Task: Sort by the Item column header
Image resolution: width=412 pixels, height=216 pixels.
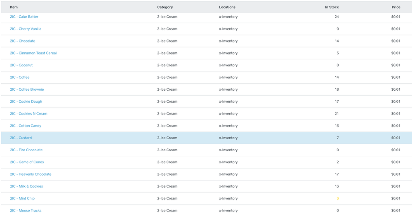Action: coord(14,7)
